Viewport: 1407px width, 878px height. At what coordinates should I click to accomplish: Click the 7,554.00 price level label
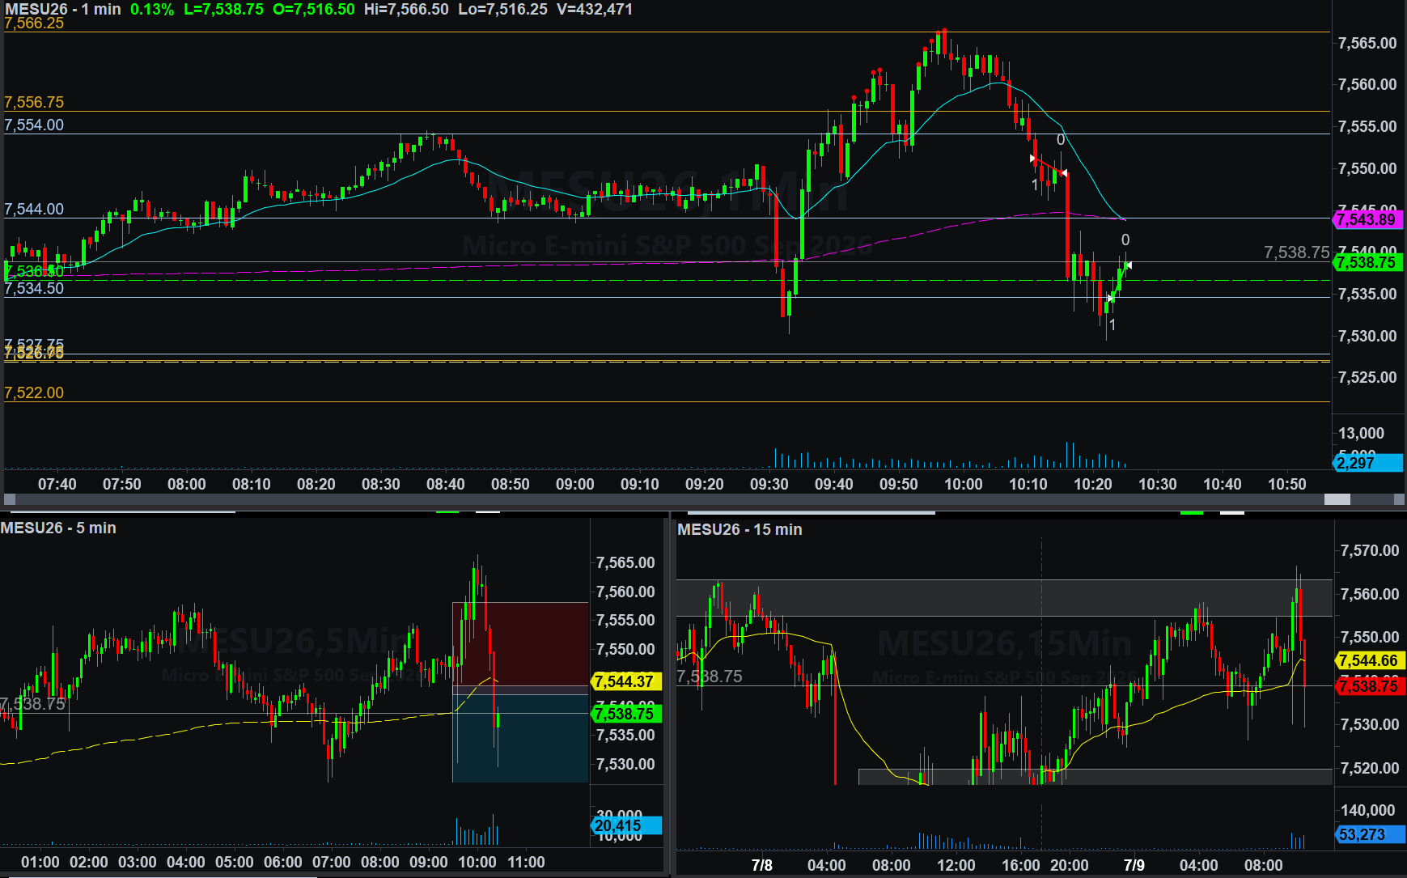pyautogui.click(x=34, y=125)
